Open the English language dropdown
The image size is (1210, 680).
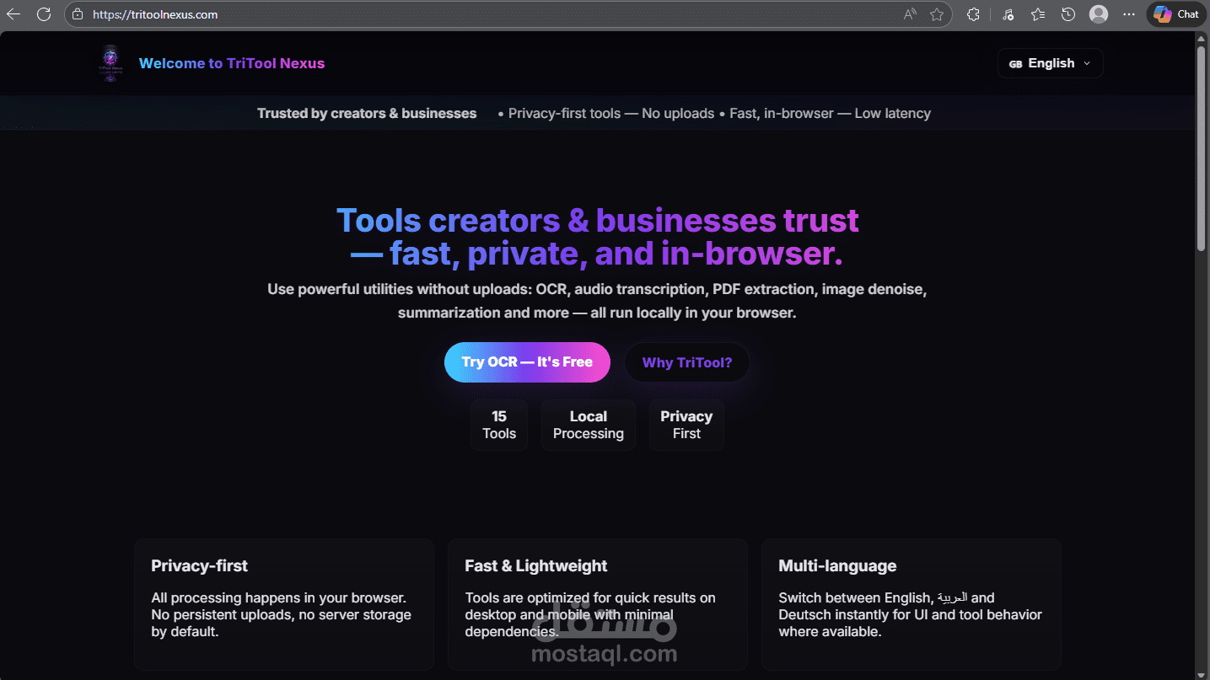pyautogui.click(x=1051, y=63)
